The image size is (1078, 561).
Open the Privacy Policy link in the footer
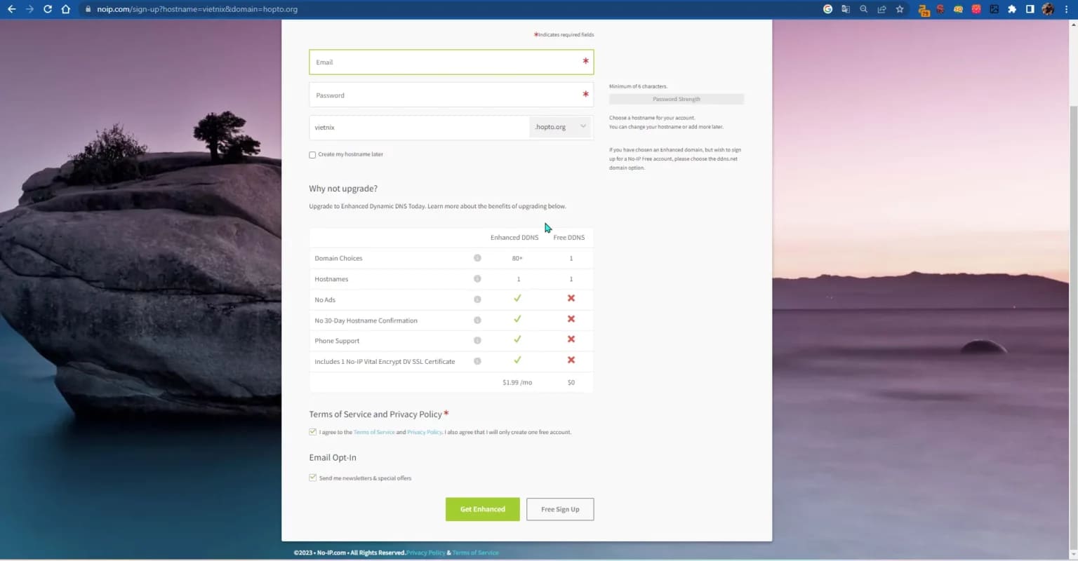(425, 553)
